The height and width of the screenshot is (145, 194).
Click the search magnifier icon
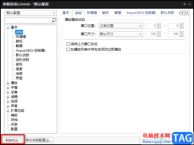[54, 20]
